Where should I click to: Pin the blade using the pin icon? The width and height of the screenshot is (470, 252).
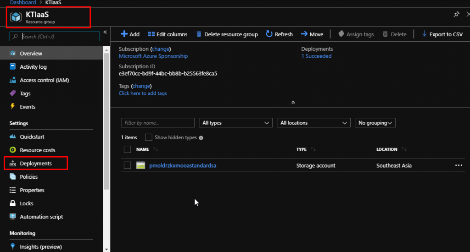[457, 14]
